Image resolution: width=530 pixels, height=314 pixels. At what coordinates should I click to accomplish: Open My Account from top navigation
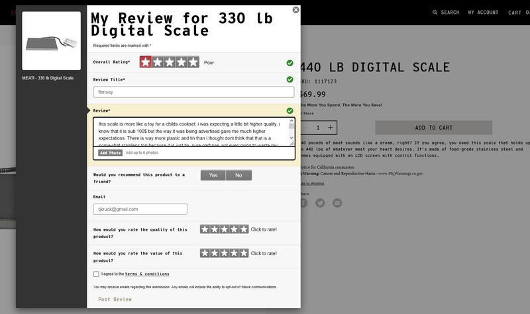tap(483, 13)
